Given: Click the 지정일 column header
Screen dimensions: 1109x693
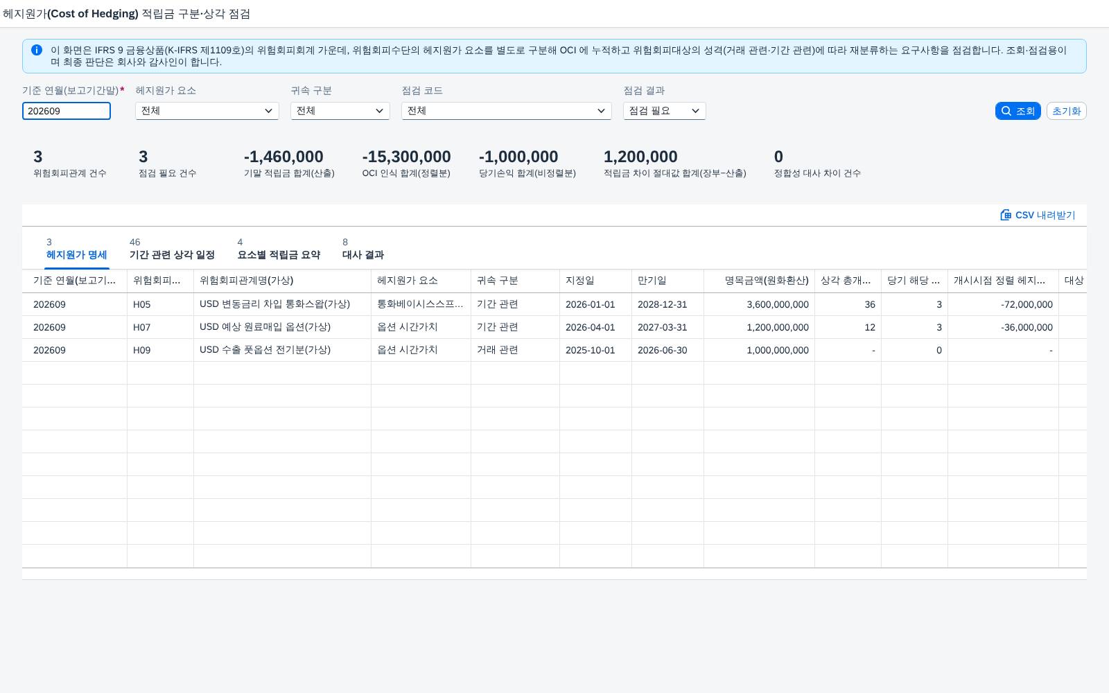Looking at the screenshot, I should (x=596, y=281).
